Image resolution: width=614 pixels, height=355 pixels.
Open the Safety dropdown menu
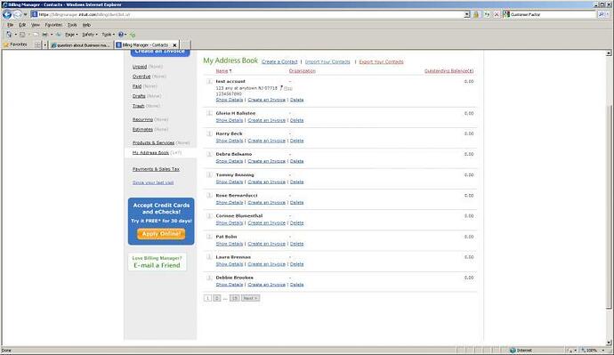pos(90,35)
